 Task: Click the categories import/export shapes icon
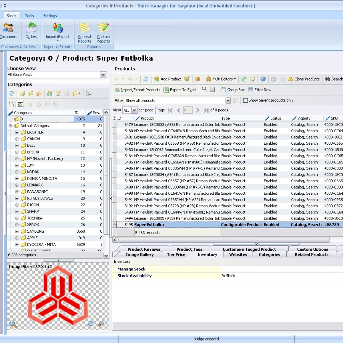pos(50,93)
